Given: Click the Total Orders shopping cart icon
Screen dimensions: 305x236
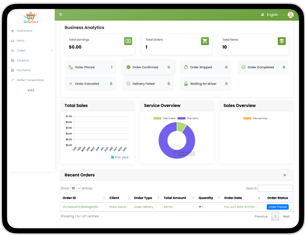Looking at the screenshot, I should coord(205,41).
